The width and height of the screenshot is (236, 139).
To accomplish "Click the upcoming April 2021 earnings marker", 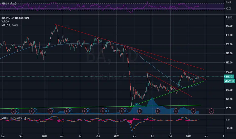I will pyautogui.click(x=211, y=111).
